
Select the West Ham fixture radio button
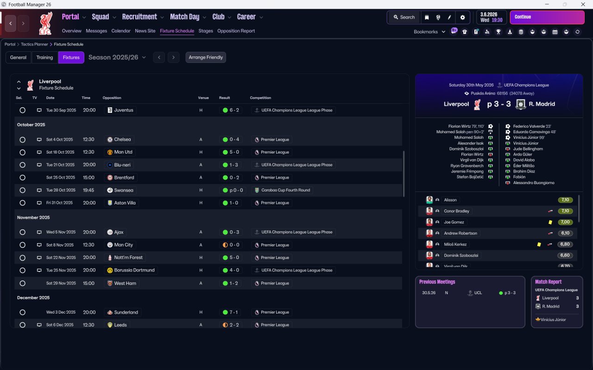(x=22, y=284)
